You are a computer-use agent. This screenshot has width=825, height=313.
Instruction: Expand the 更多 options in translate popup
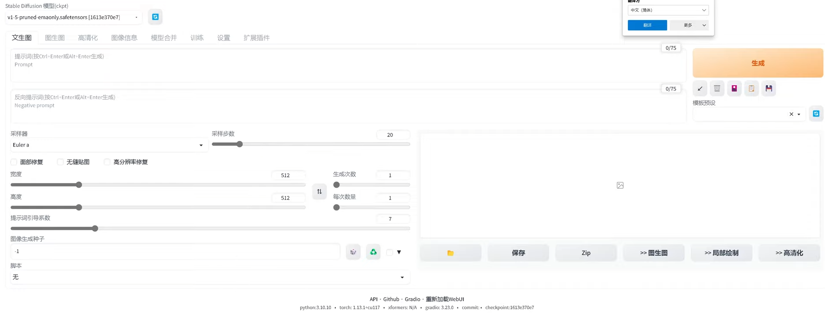(x=689, y=25)
